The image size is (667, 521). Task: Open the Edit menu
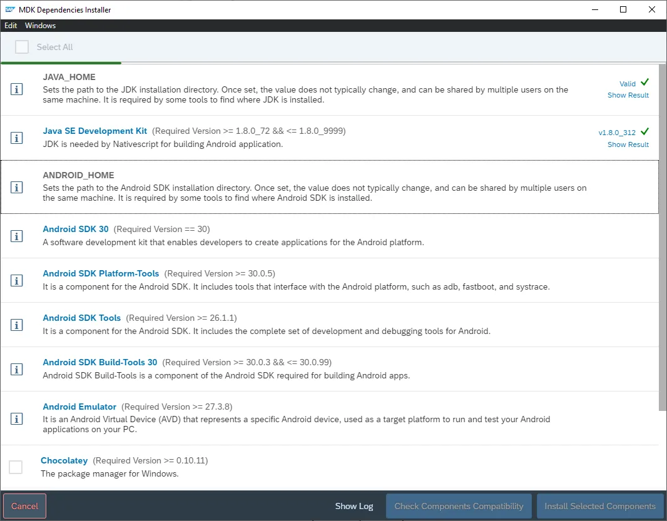click(11, 26)
